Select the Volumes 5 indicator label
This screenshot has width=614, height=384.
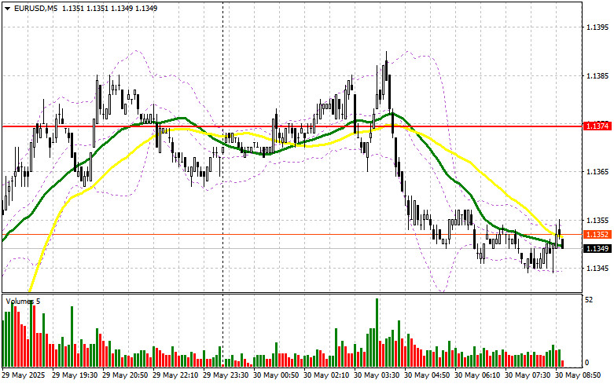(23, 301)
